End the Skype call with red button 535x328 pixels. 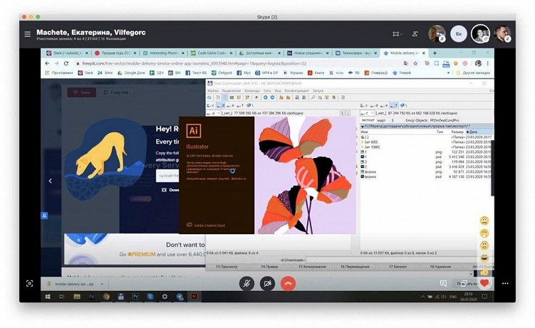288,283
